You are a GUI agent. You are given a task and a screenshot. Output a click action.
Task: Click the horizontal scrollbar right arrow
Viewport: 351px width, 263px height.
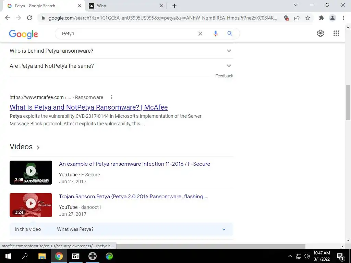(342, 246)
